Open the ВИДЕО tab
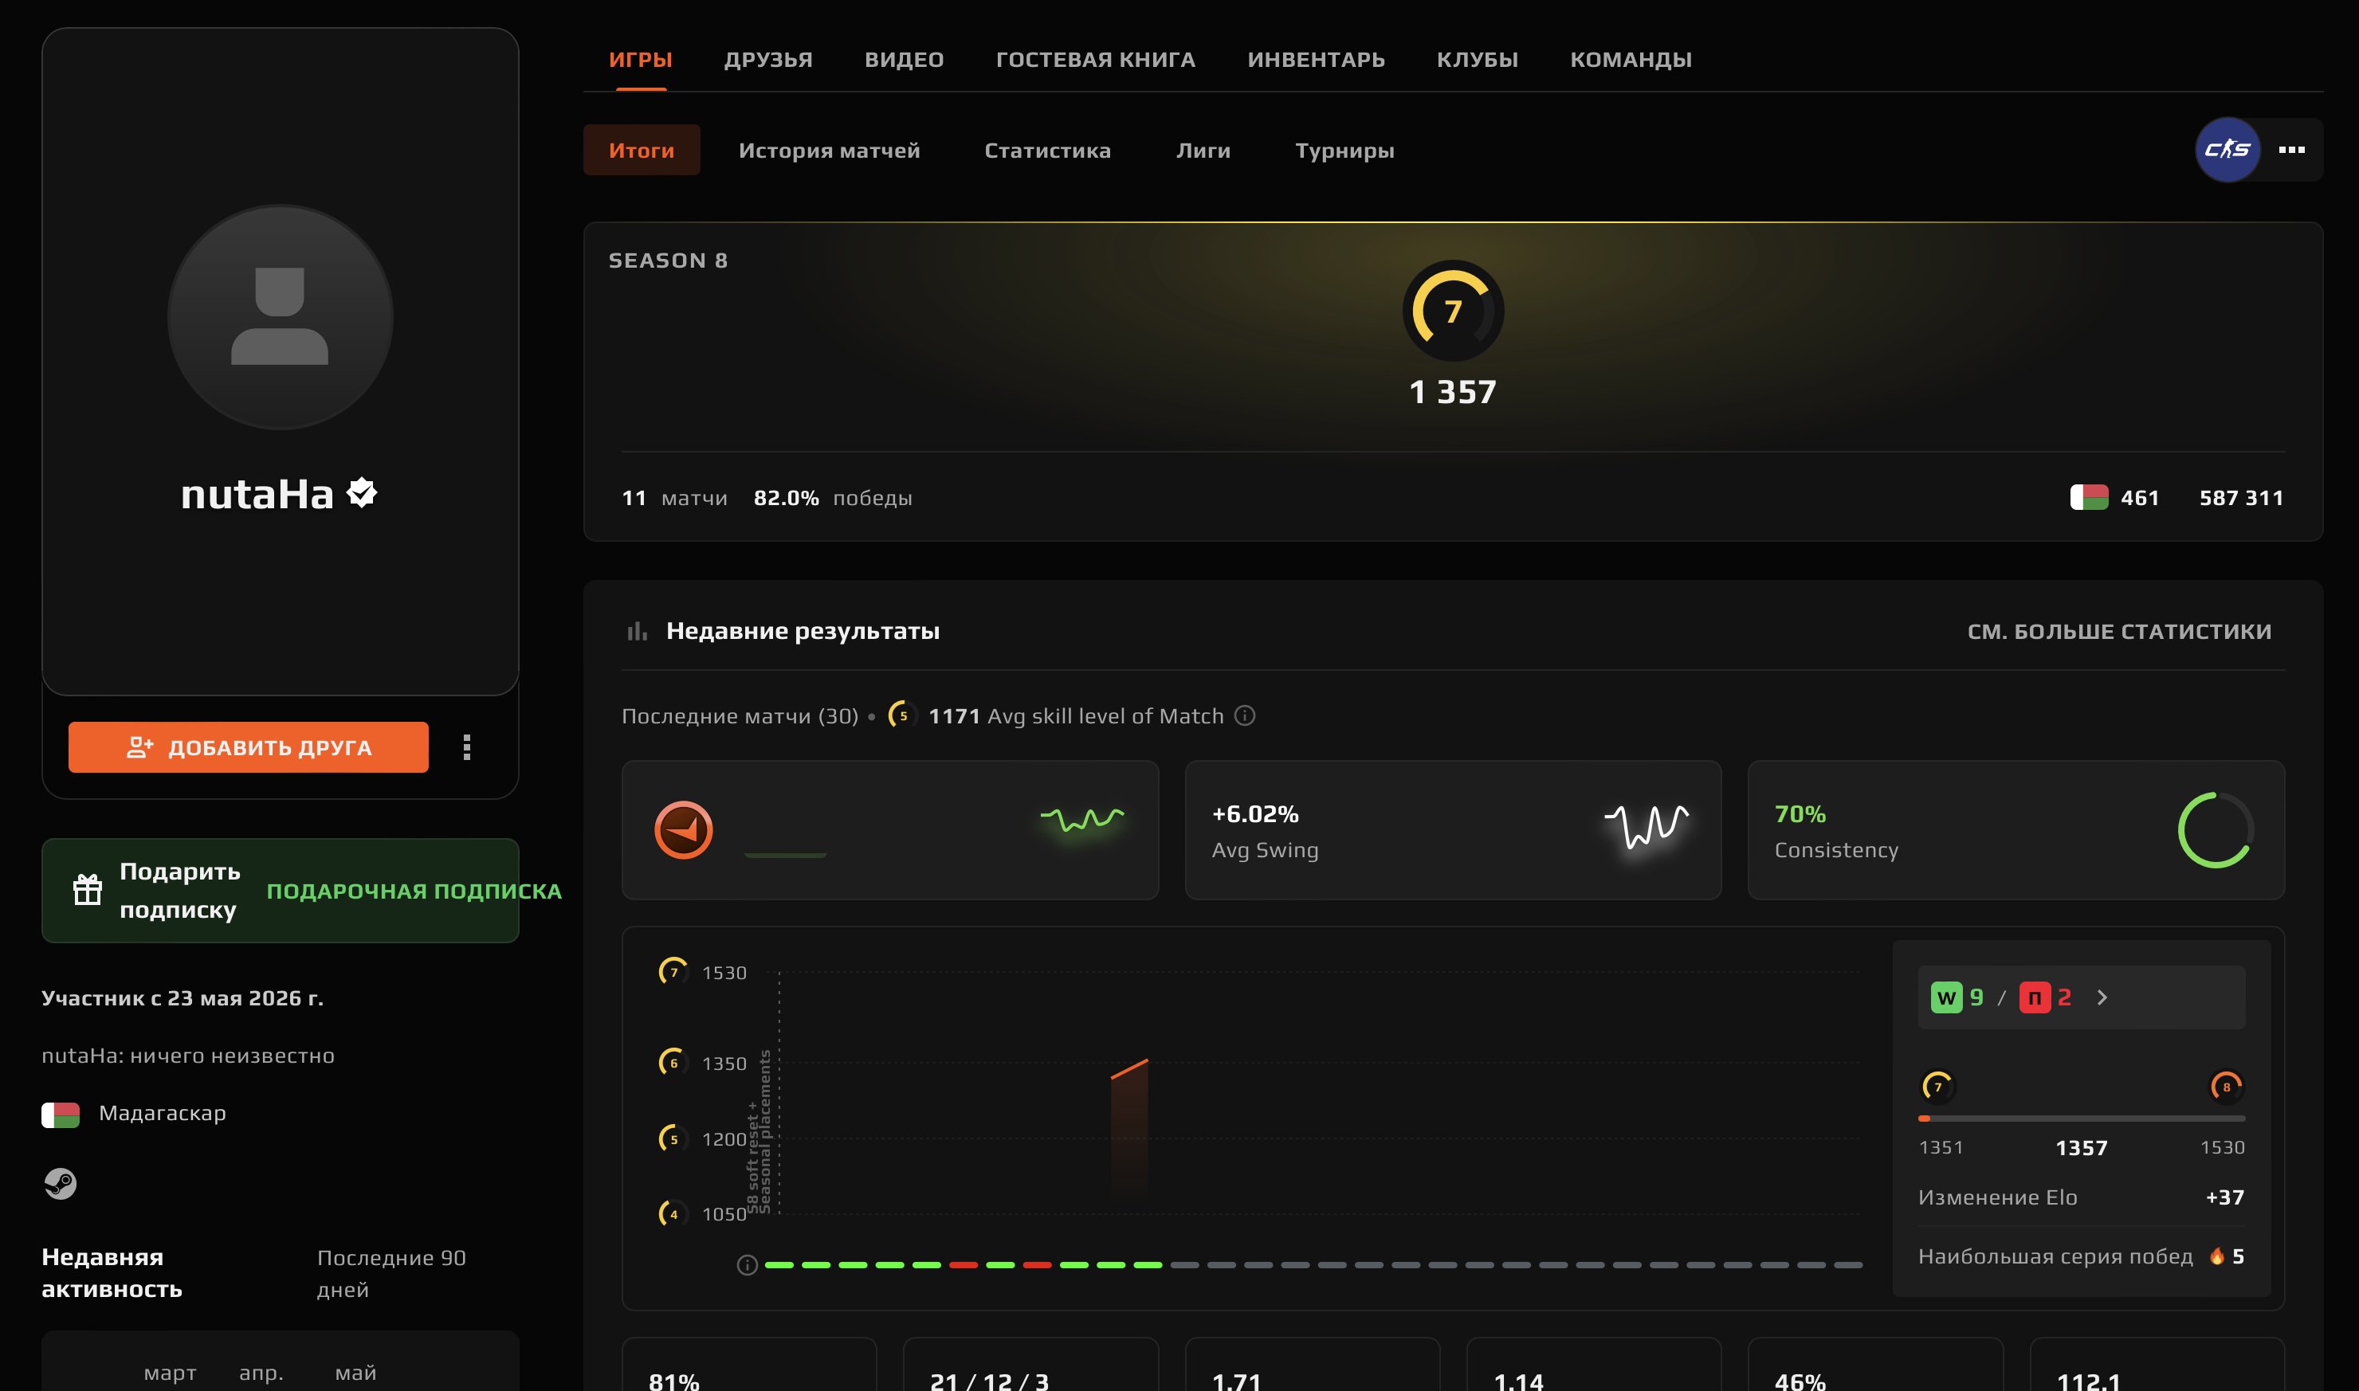2359x1391 pixels. point(904,60)
